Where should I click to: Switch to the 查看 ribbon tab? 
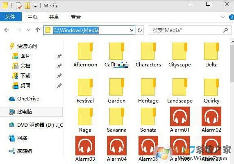76,17
